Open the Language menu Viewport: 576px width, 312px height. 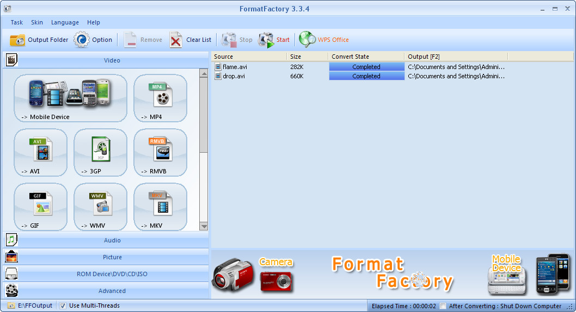click(x=65, y=22)
